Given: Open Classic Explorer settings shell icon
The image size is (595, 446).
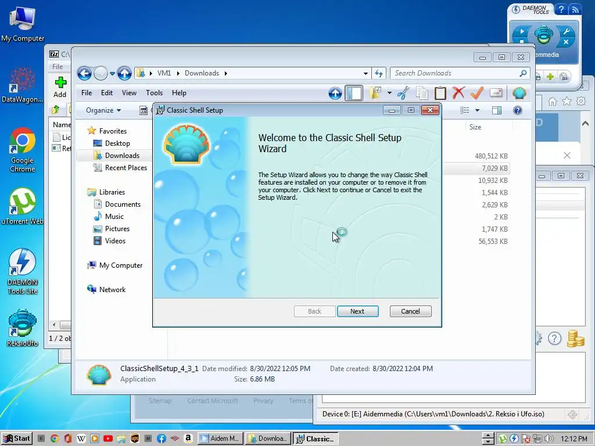Looking at the screenshot, I should click(x=519, y=93).
